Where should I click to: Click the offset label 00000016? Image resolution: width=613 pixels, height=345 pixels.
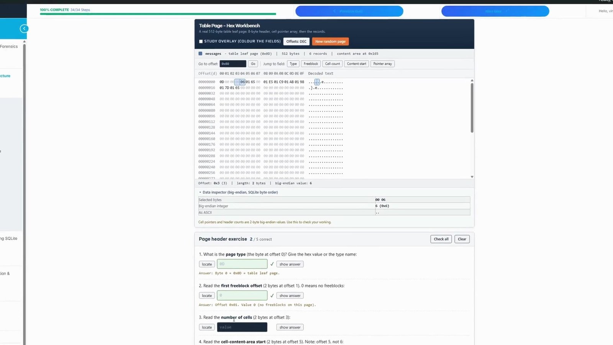[x=207, y=88]
